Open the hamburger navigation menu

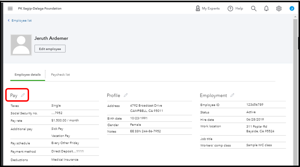pos(10,9)
